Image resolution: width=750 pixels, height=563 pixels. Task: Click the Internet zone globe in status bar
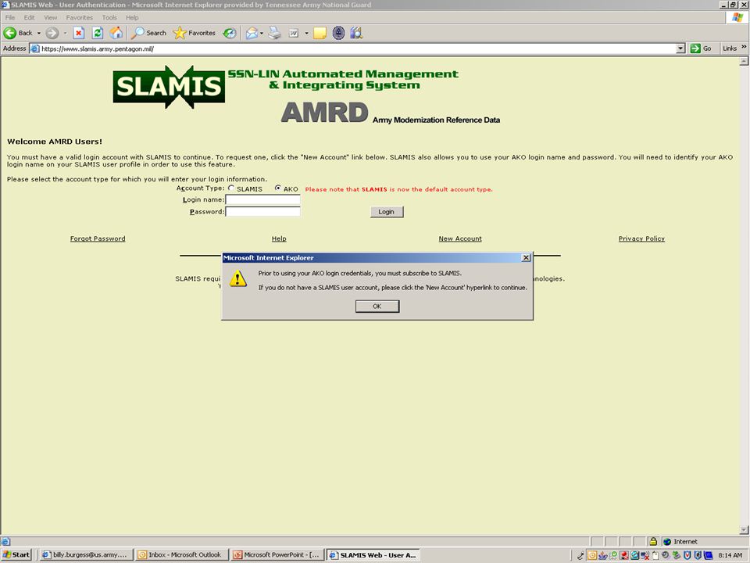(666, 542)
